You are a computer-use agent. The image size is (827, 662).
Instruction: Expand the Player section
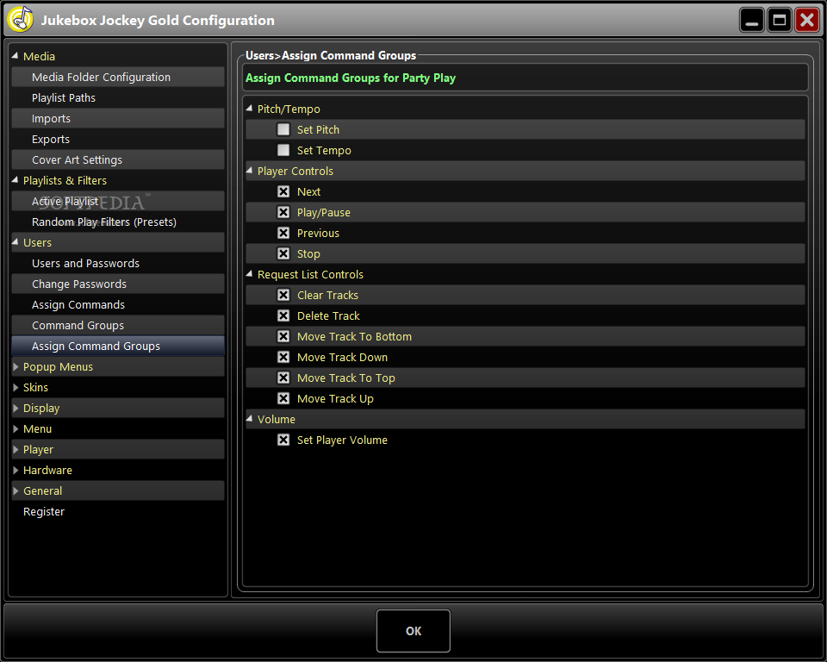(x=16, y=449)
